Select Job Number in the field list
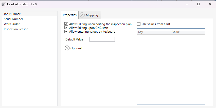Image resolution: width=216 pixels, height=108 pixels. pos(12,14)
